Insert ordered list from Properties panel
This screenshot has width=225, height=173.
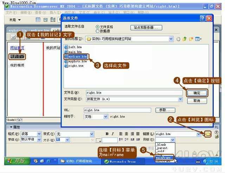pos(127,139)
